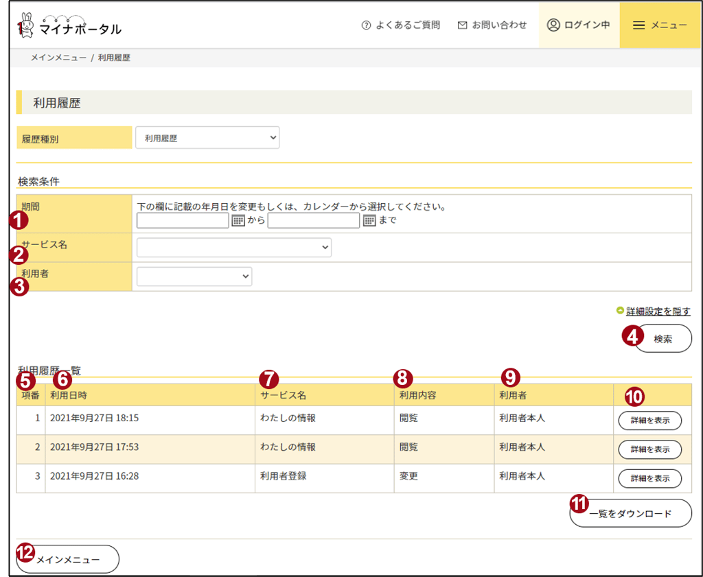The image size is (703, 577).
Task: Click the envelope icon for お問い合わせ
Action: click(461, 25)
